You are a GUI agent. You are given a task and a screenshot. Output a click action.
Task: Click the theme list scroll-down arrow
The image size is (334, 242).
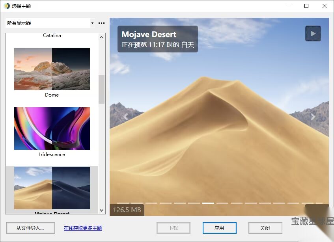[102, 210]
